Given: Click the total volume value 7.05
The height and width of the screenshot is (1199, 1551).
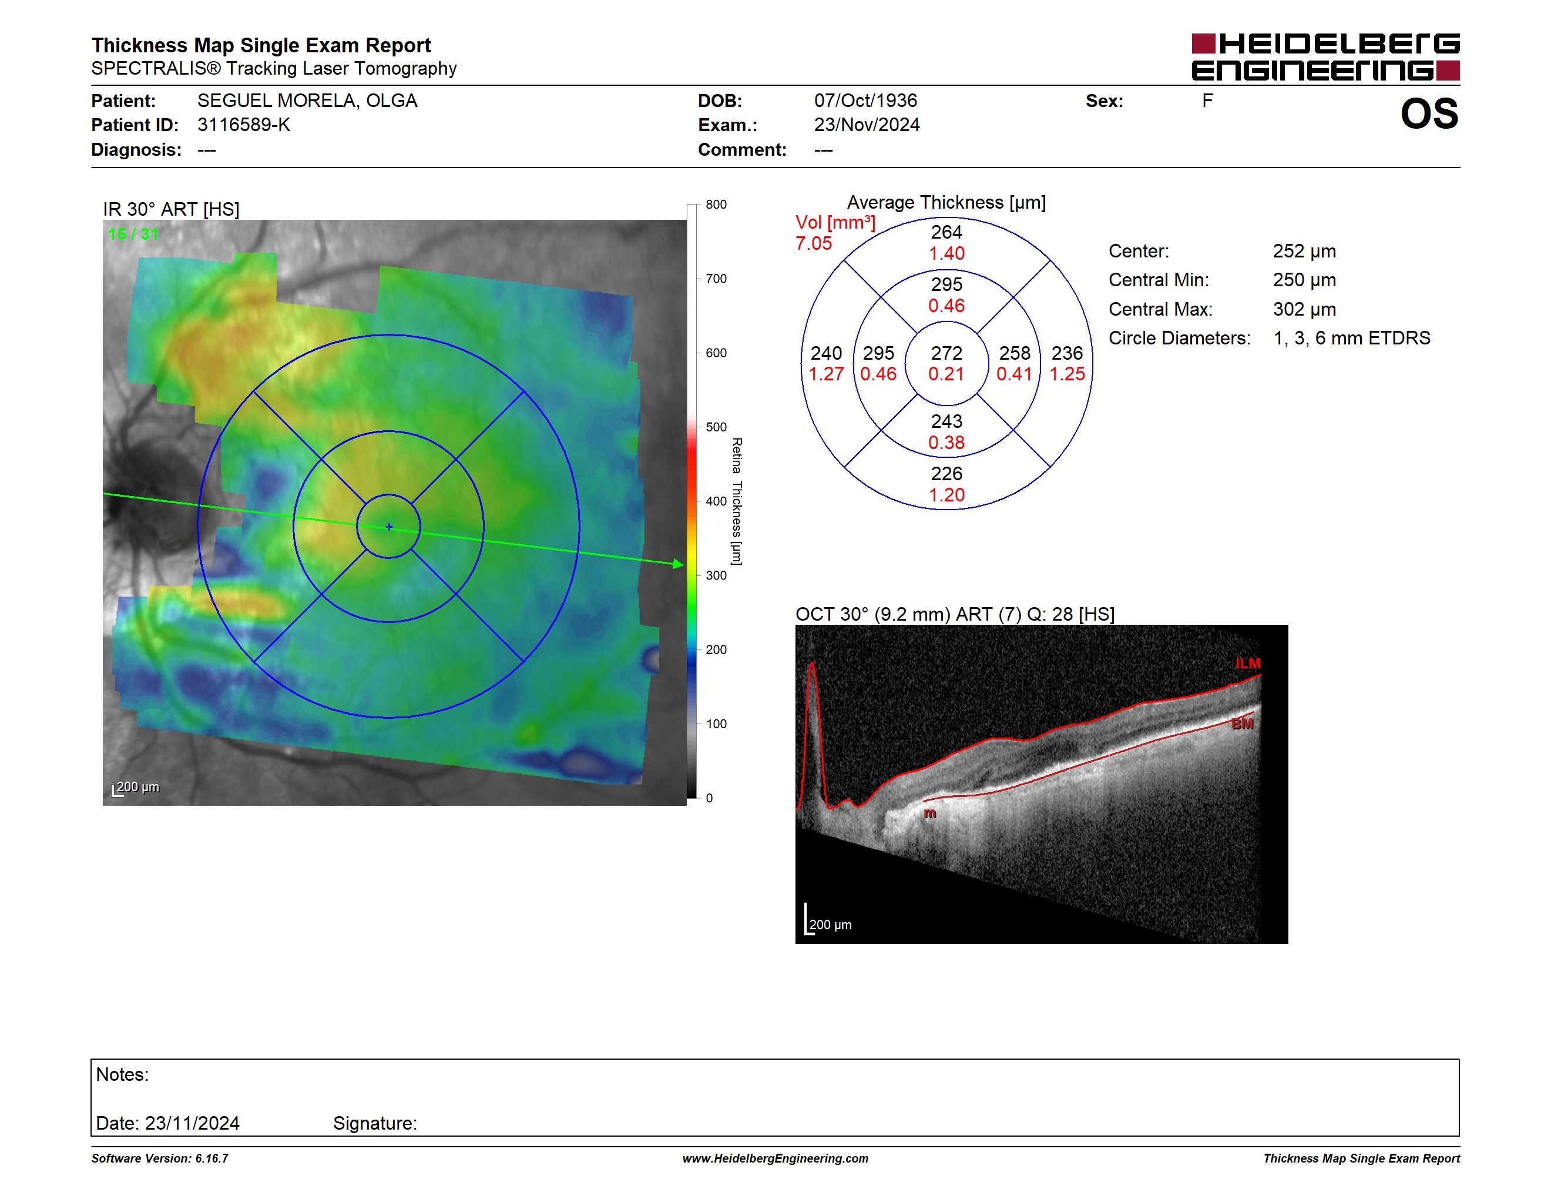Looking at the screenshot, I should [x=813, y=244].
